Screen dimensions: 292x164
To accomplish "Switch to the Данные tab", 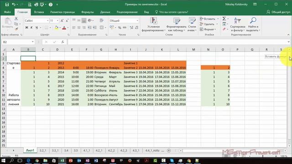I will pyautogui.click(x=105, y=12).
